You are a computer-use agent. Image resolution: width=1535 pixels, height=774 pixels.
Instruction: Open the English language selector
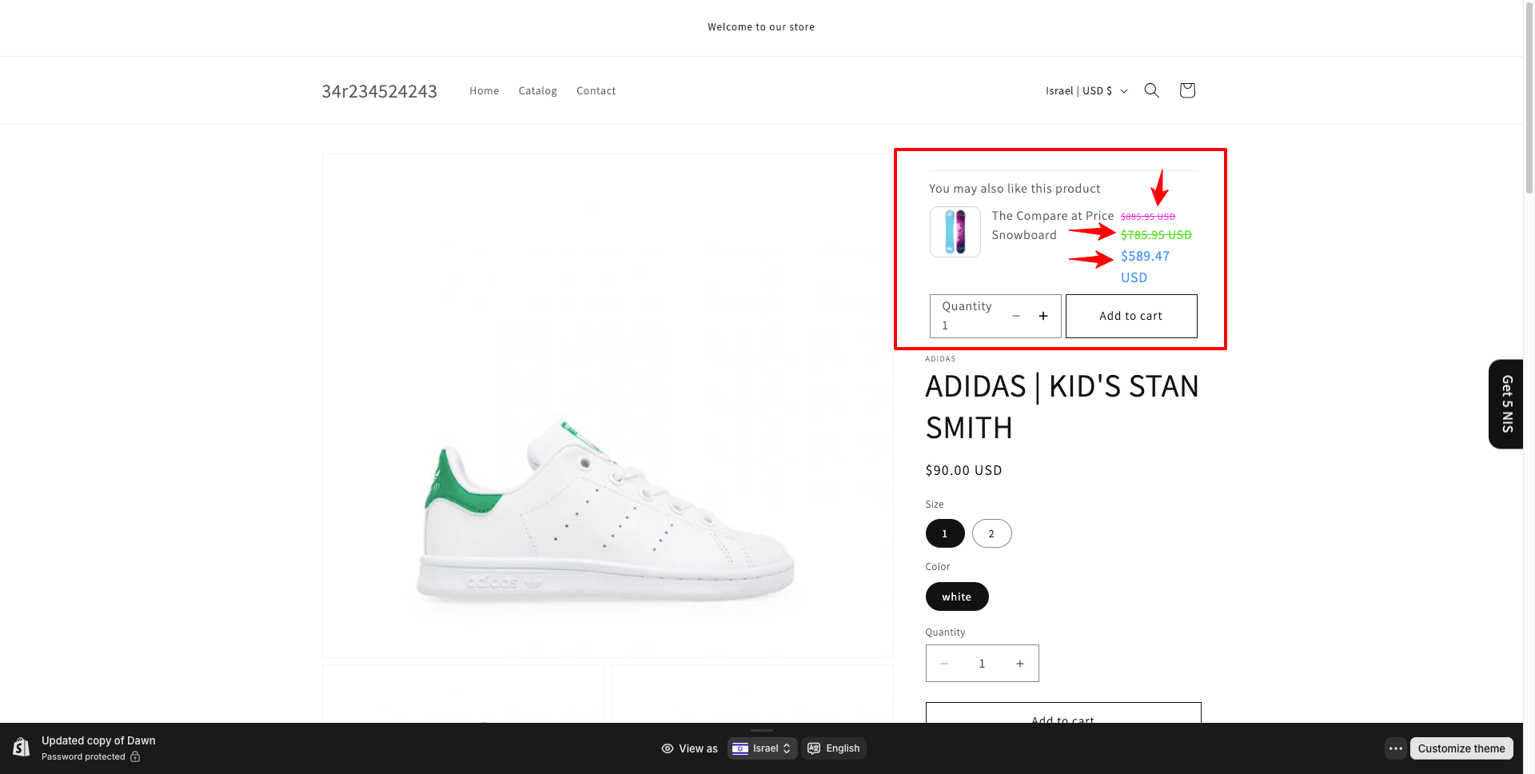pos(834,748)
